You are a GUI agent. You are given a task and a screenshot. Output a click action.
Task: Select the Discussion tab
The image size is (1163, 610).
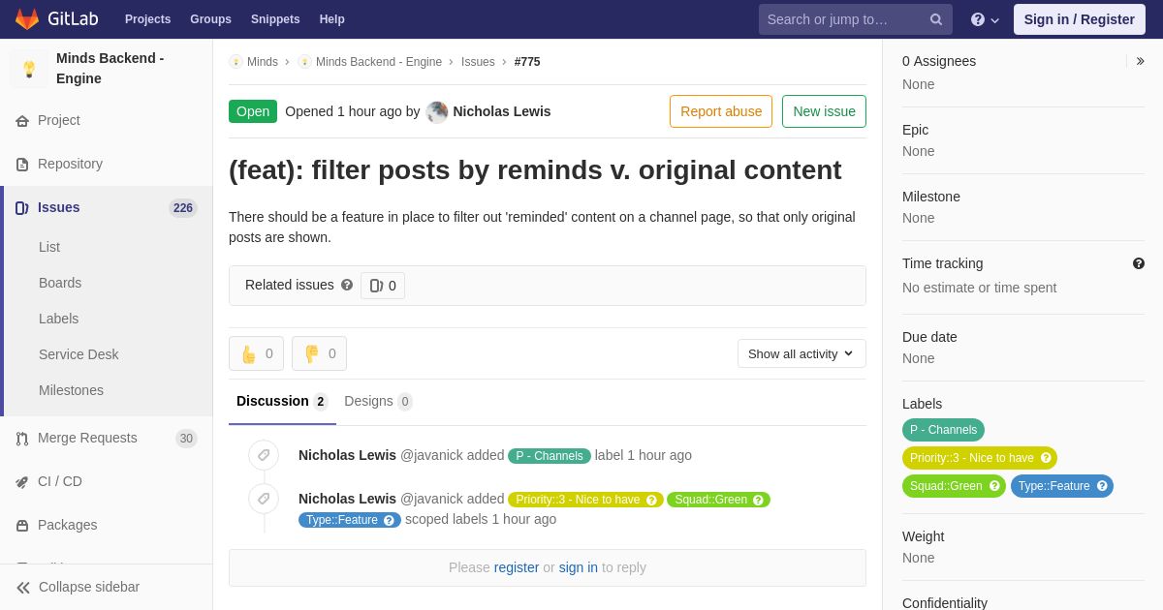(x=281, y=402)
